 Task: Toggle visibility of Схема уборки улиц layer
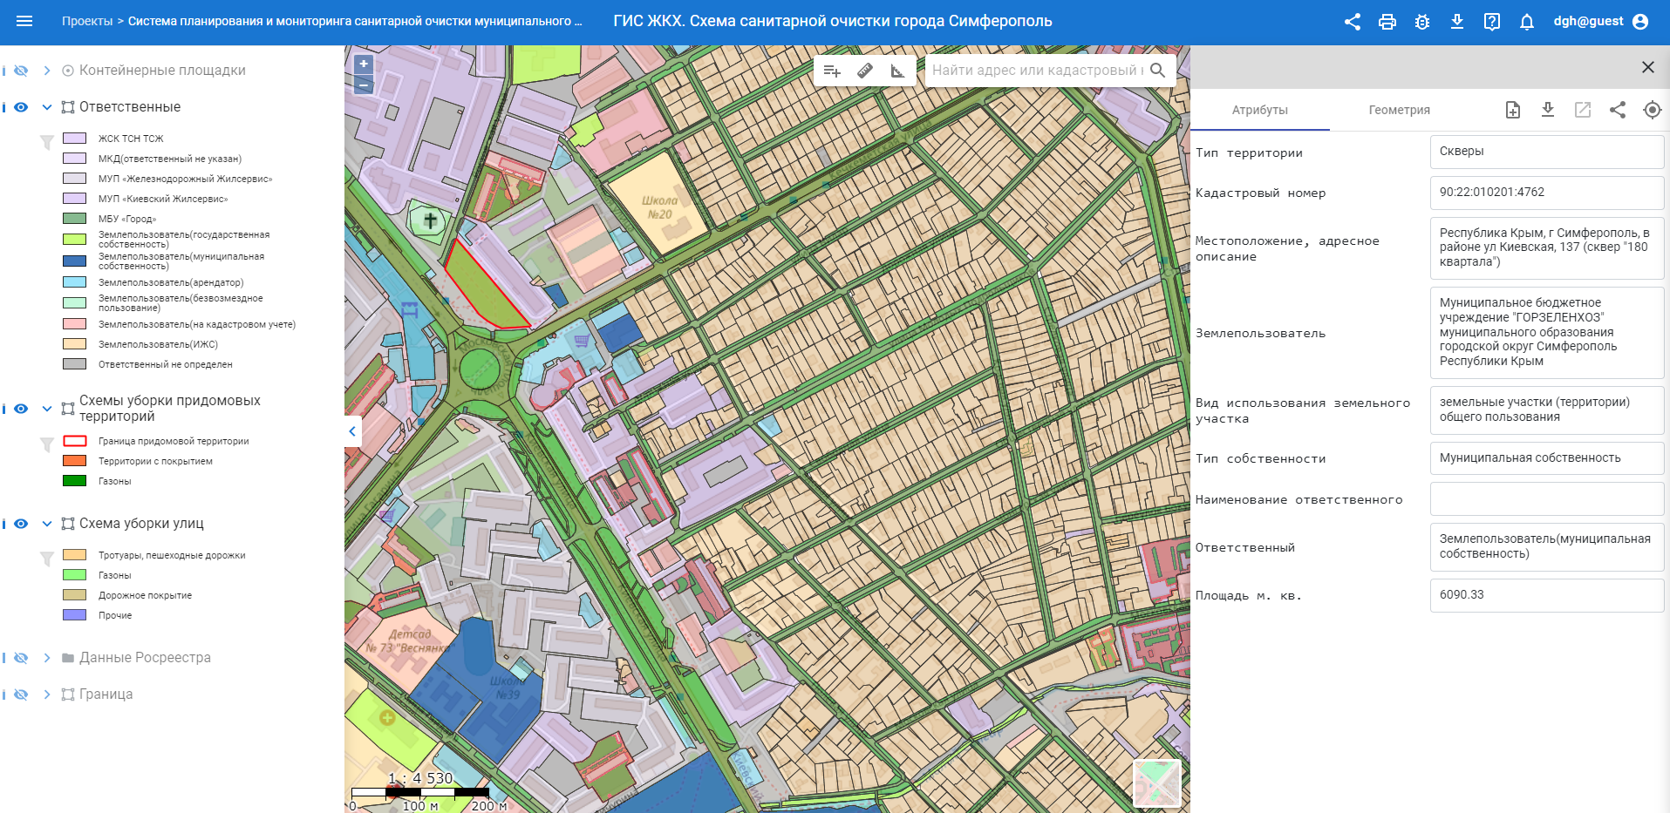(x=21, y=524)
